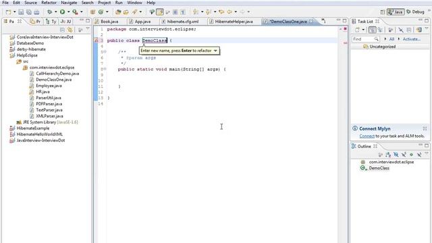Toggle Hide Static Members in Outline
Image resolution: width=432 pixels, height=243 pixels.
pos(404,155)
